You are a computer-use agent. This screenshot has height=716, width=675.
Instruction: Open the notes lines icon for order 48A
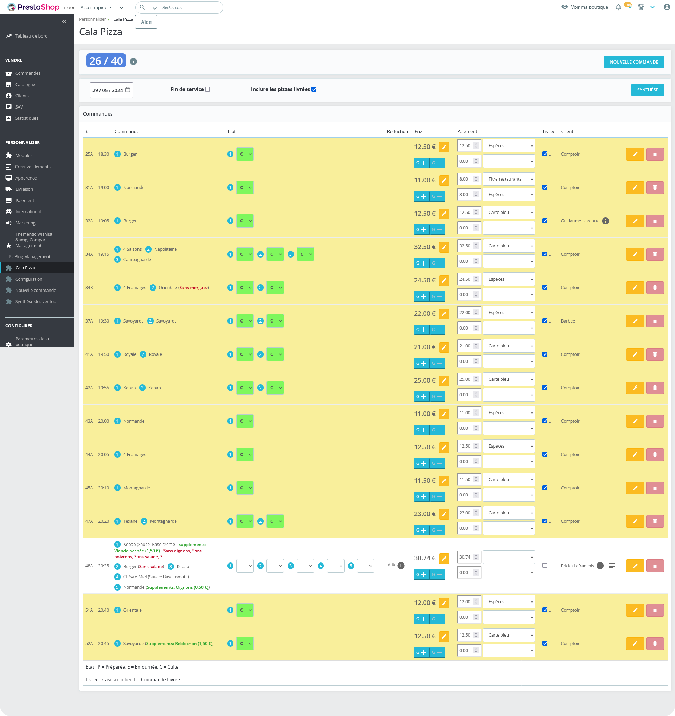coord(612,566)
